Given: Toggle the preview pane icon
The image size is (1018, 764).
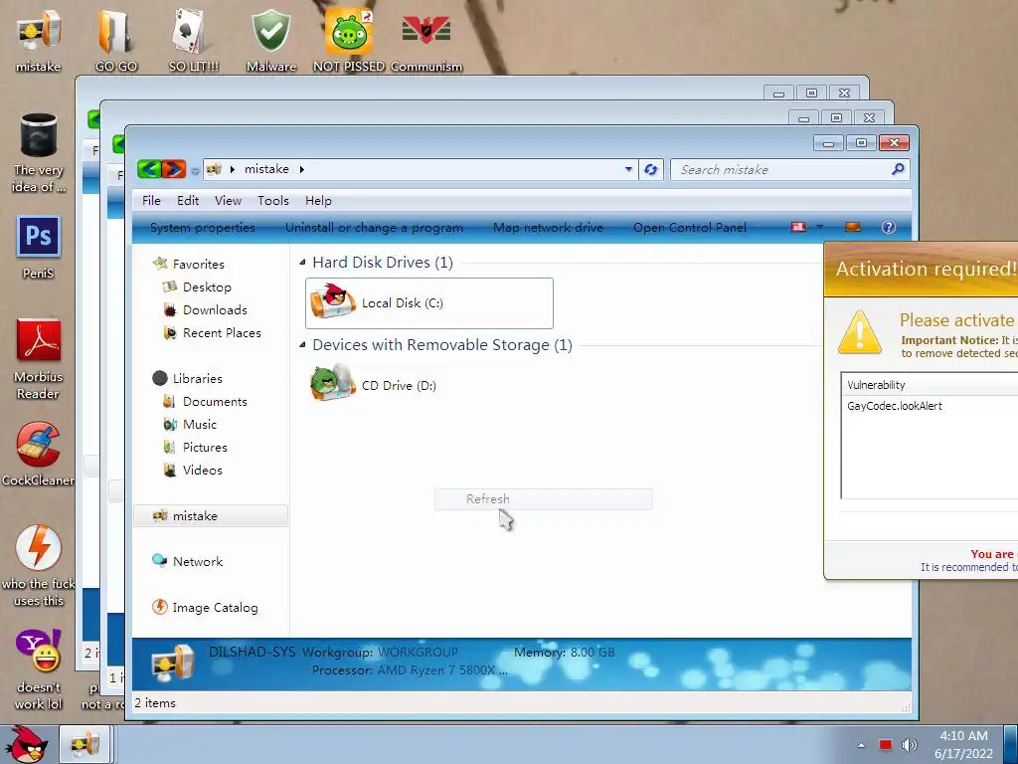Looking at the screenshot, I should click(x=852, y=227).
